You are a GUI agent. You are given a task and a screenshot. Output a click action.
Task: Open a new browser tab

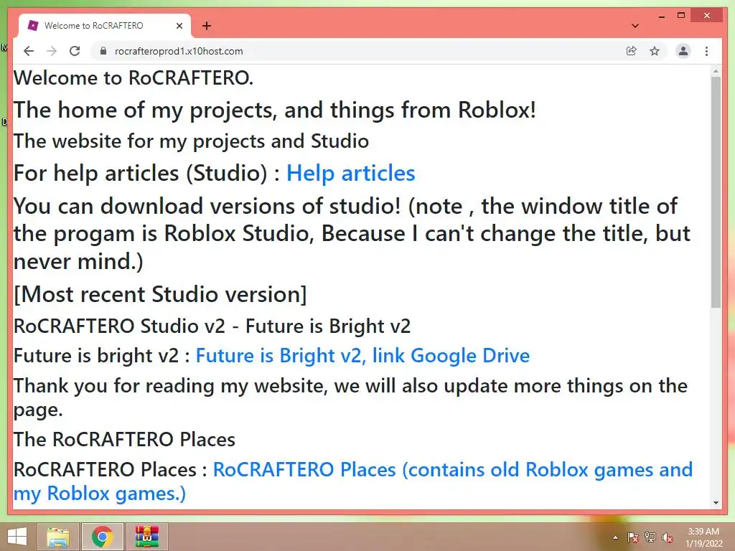pyautogui.click(x=206, y=26)
